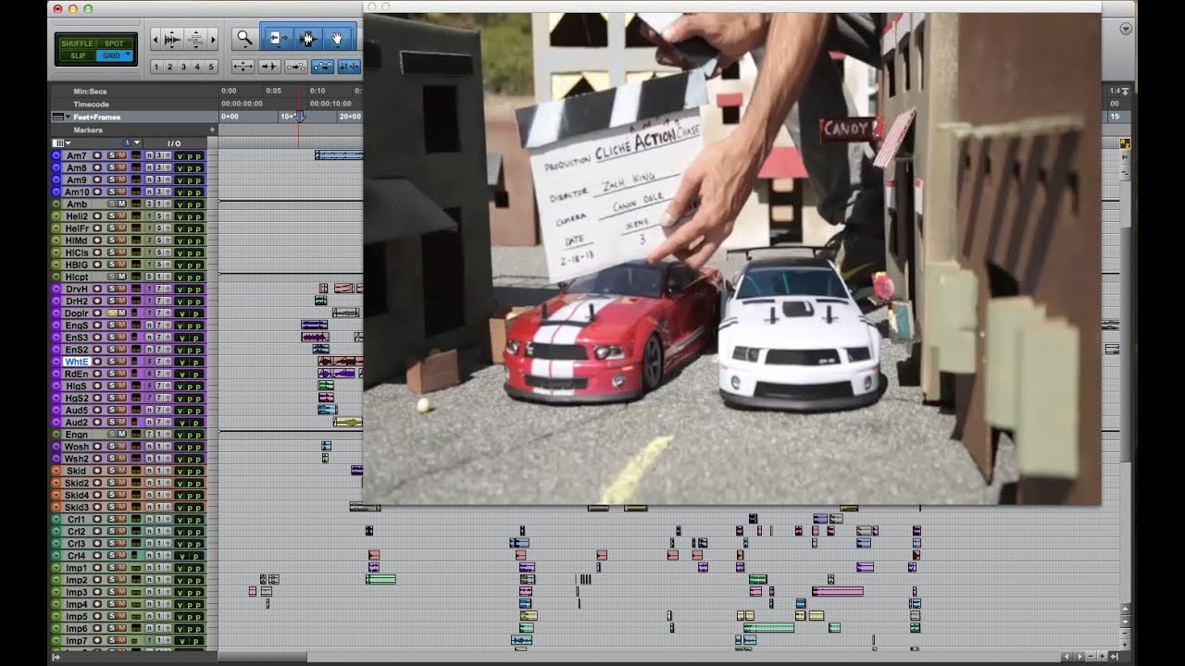Mute the Imp3 track
Viewport: 1185px width, 666px height.
pos(121,592)
